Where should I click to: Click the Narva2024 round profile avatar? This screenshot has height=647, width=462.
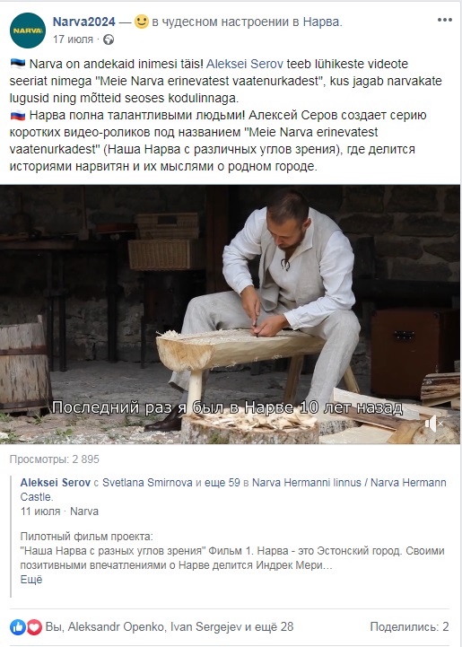click(x=28, y=31)
